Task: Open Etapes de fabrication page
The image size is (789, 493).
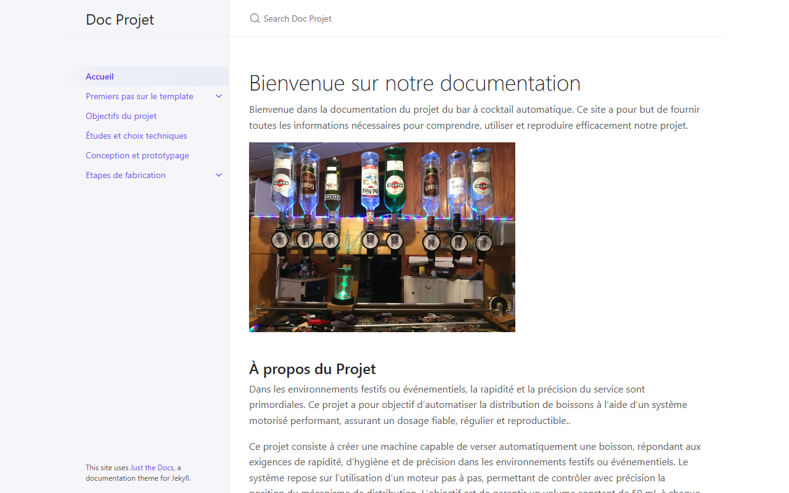Action: [126, 175]
